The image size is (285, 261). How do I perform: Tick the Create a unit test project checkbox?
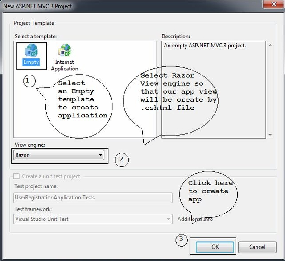coord(17,176)
